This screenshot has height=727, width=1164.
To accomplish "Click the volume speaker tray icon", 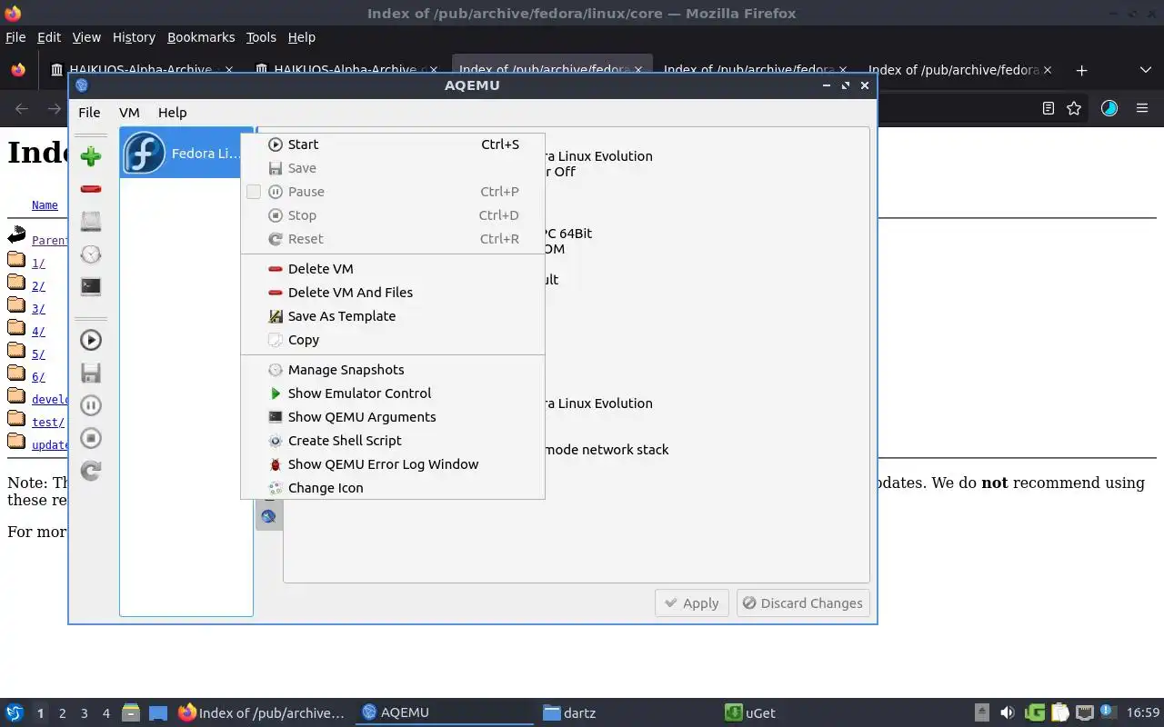I will pos(1007,712).
